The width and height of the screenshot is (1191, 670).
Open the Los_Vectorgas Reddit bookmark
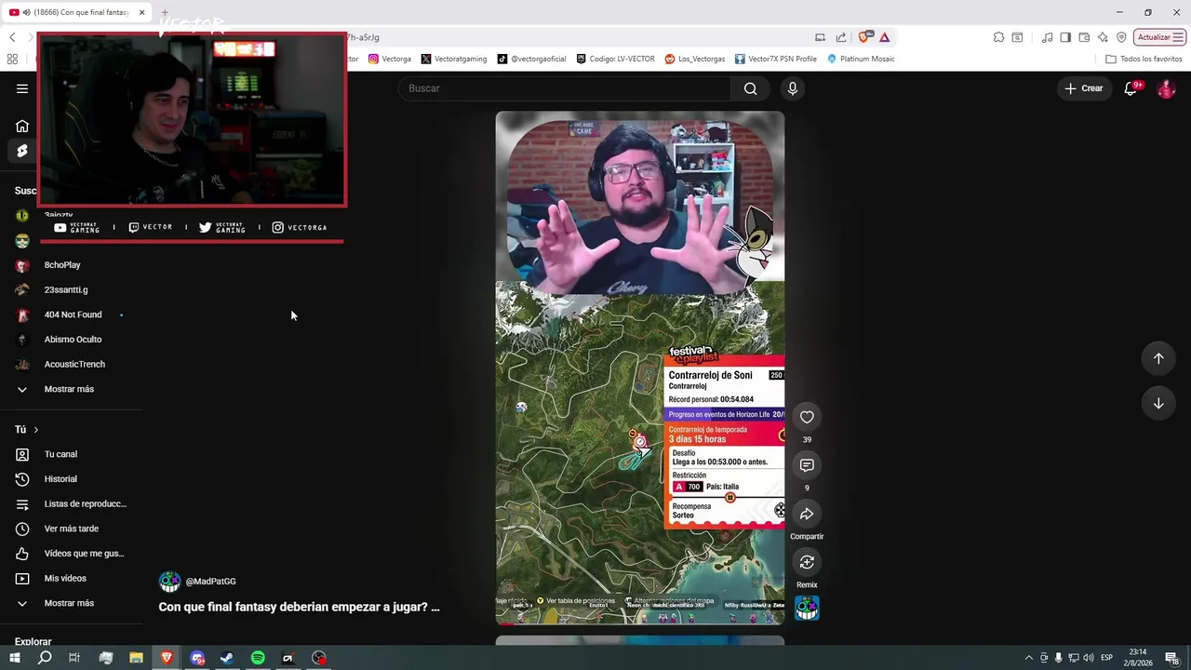[694, 59]
